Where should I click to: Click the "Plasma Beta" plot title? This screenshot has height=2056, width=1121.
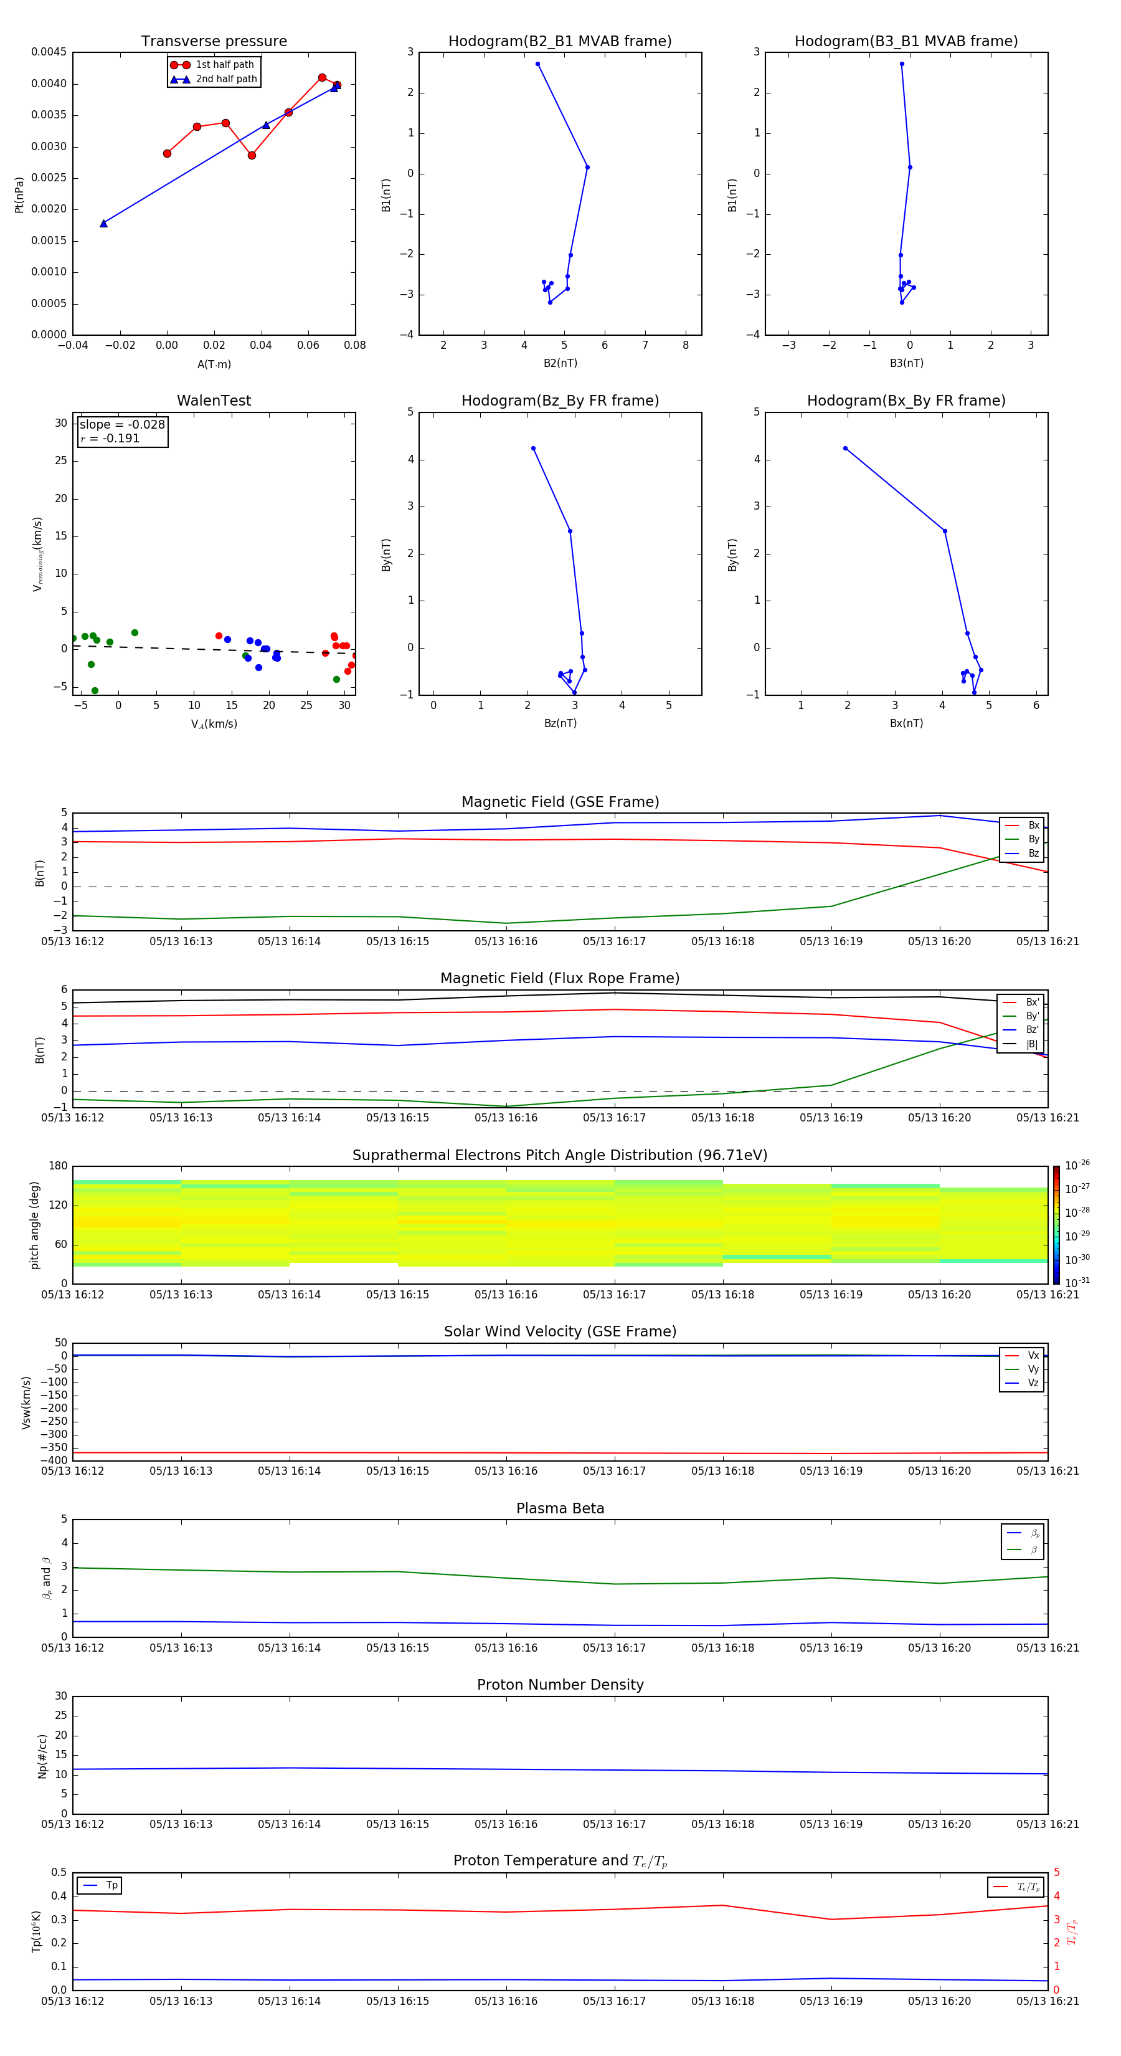tap(560, 1509)
